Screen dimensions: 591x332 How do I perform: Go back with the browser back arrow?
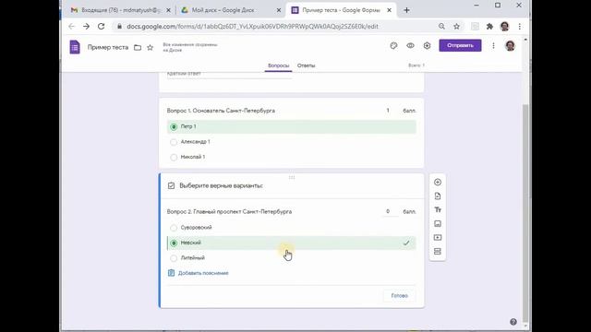(72, 27)
